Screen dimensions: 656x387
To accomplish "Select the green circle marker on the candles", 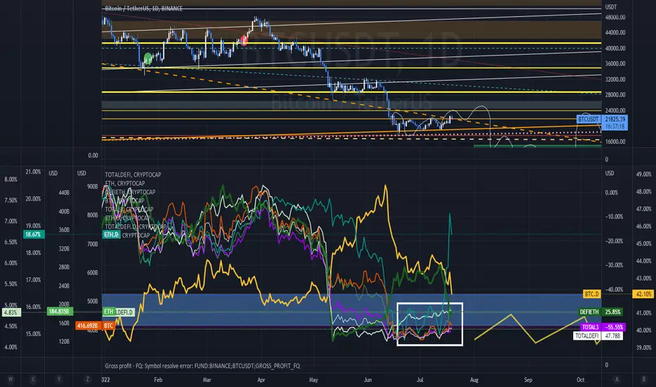I will point(148,58).
